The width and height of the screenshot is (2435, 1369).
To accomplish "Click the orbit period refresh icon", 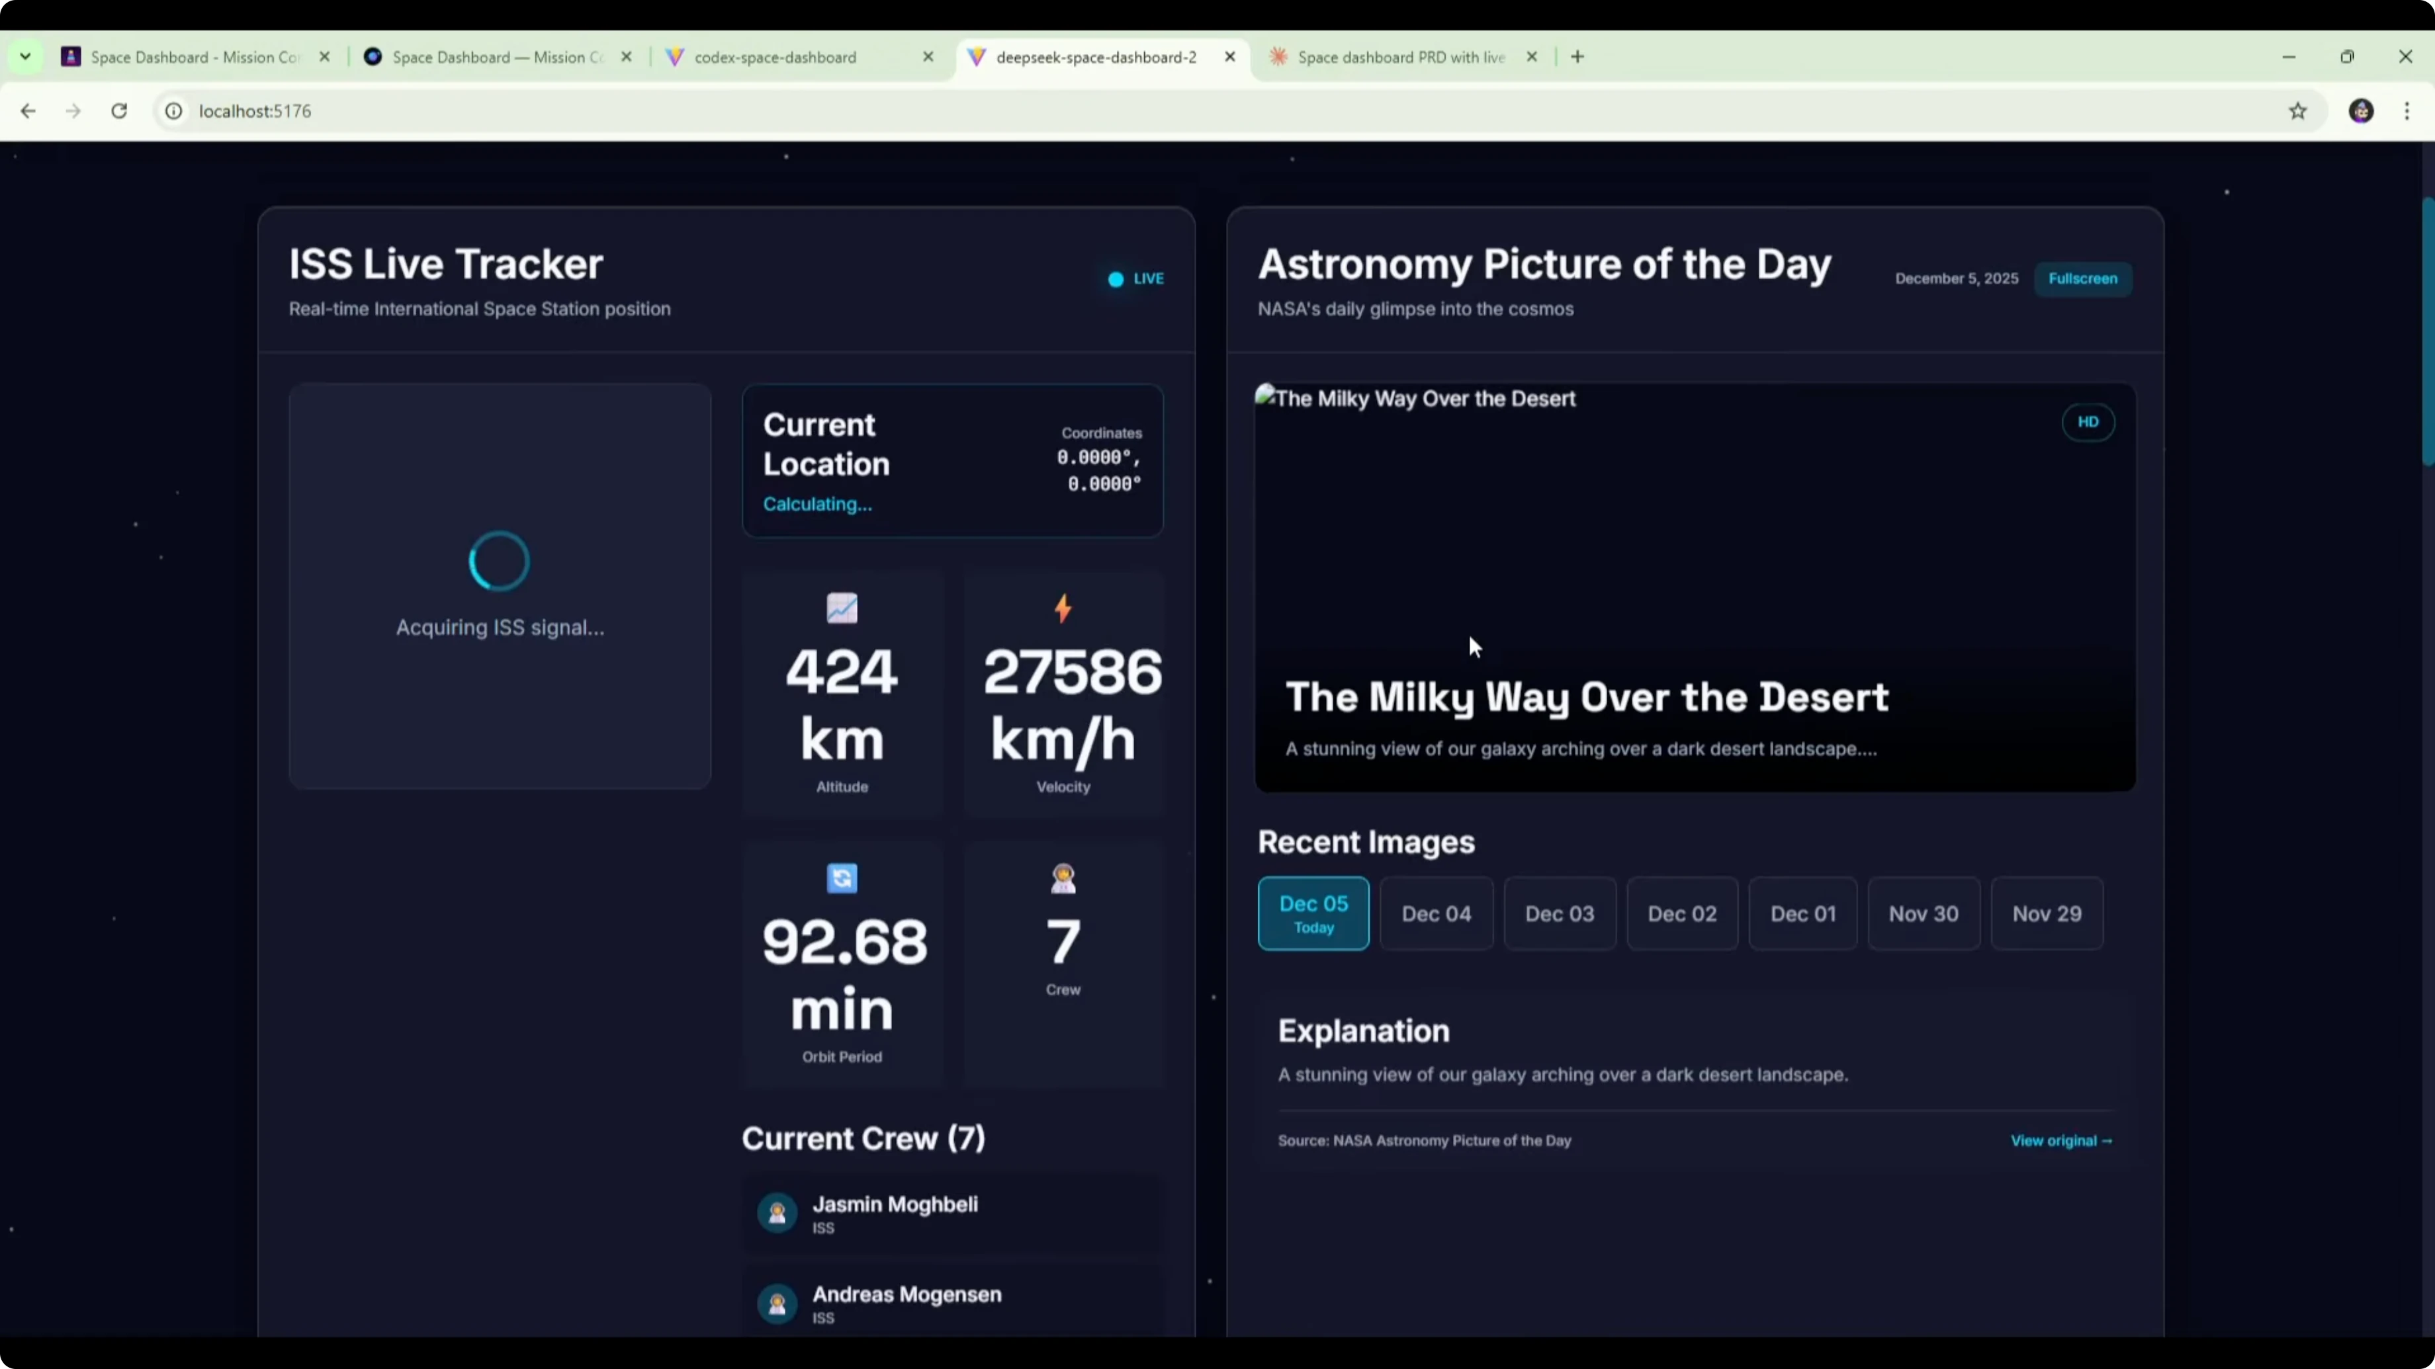I will pos(841,878).
